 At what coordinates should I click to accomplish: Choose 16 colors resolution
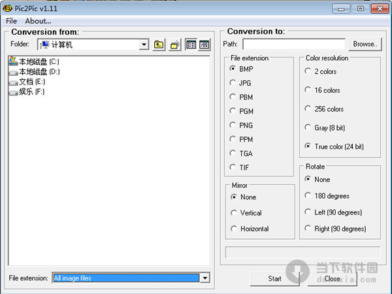tap(322, 90)
